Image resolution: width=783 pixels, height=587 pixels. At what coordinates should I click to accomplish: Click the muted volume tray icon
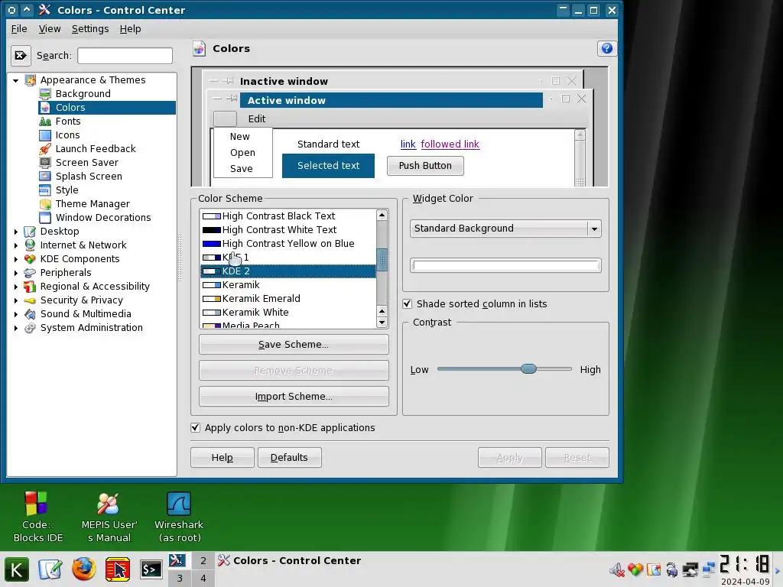point(617,569)
